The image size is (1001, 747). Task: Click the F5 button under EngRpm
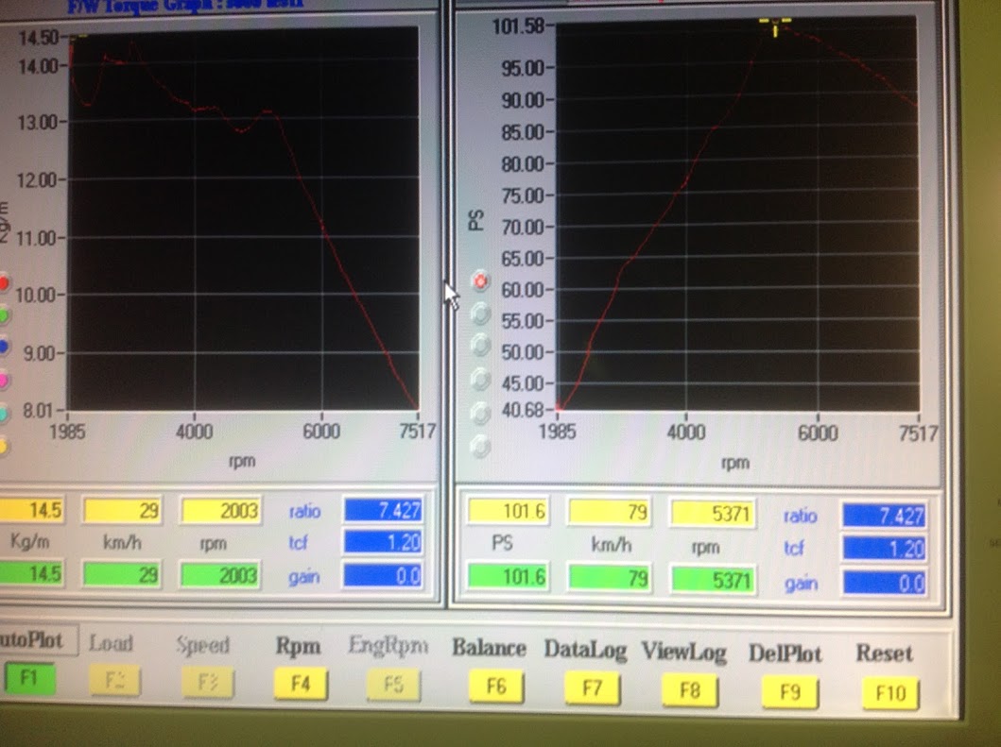(394, 685)
